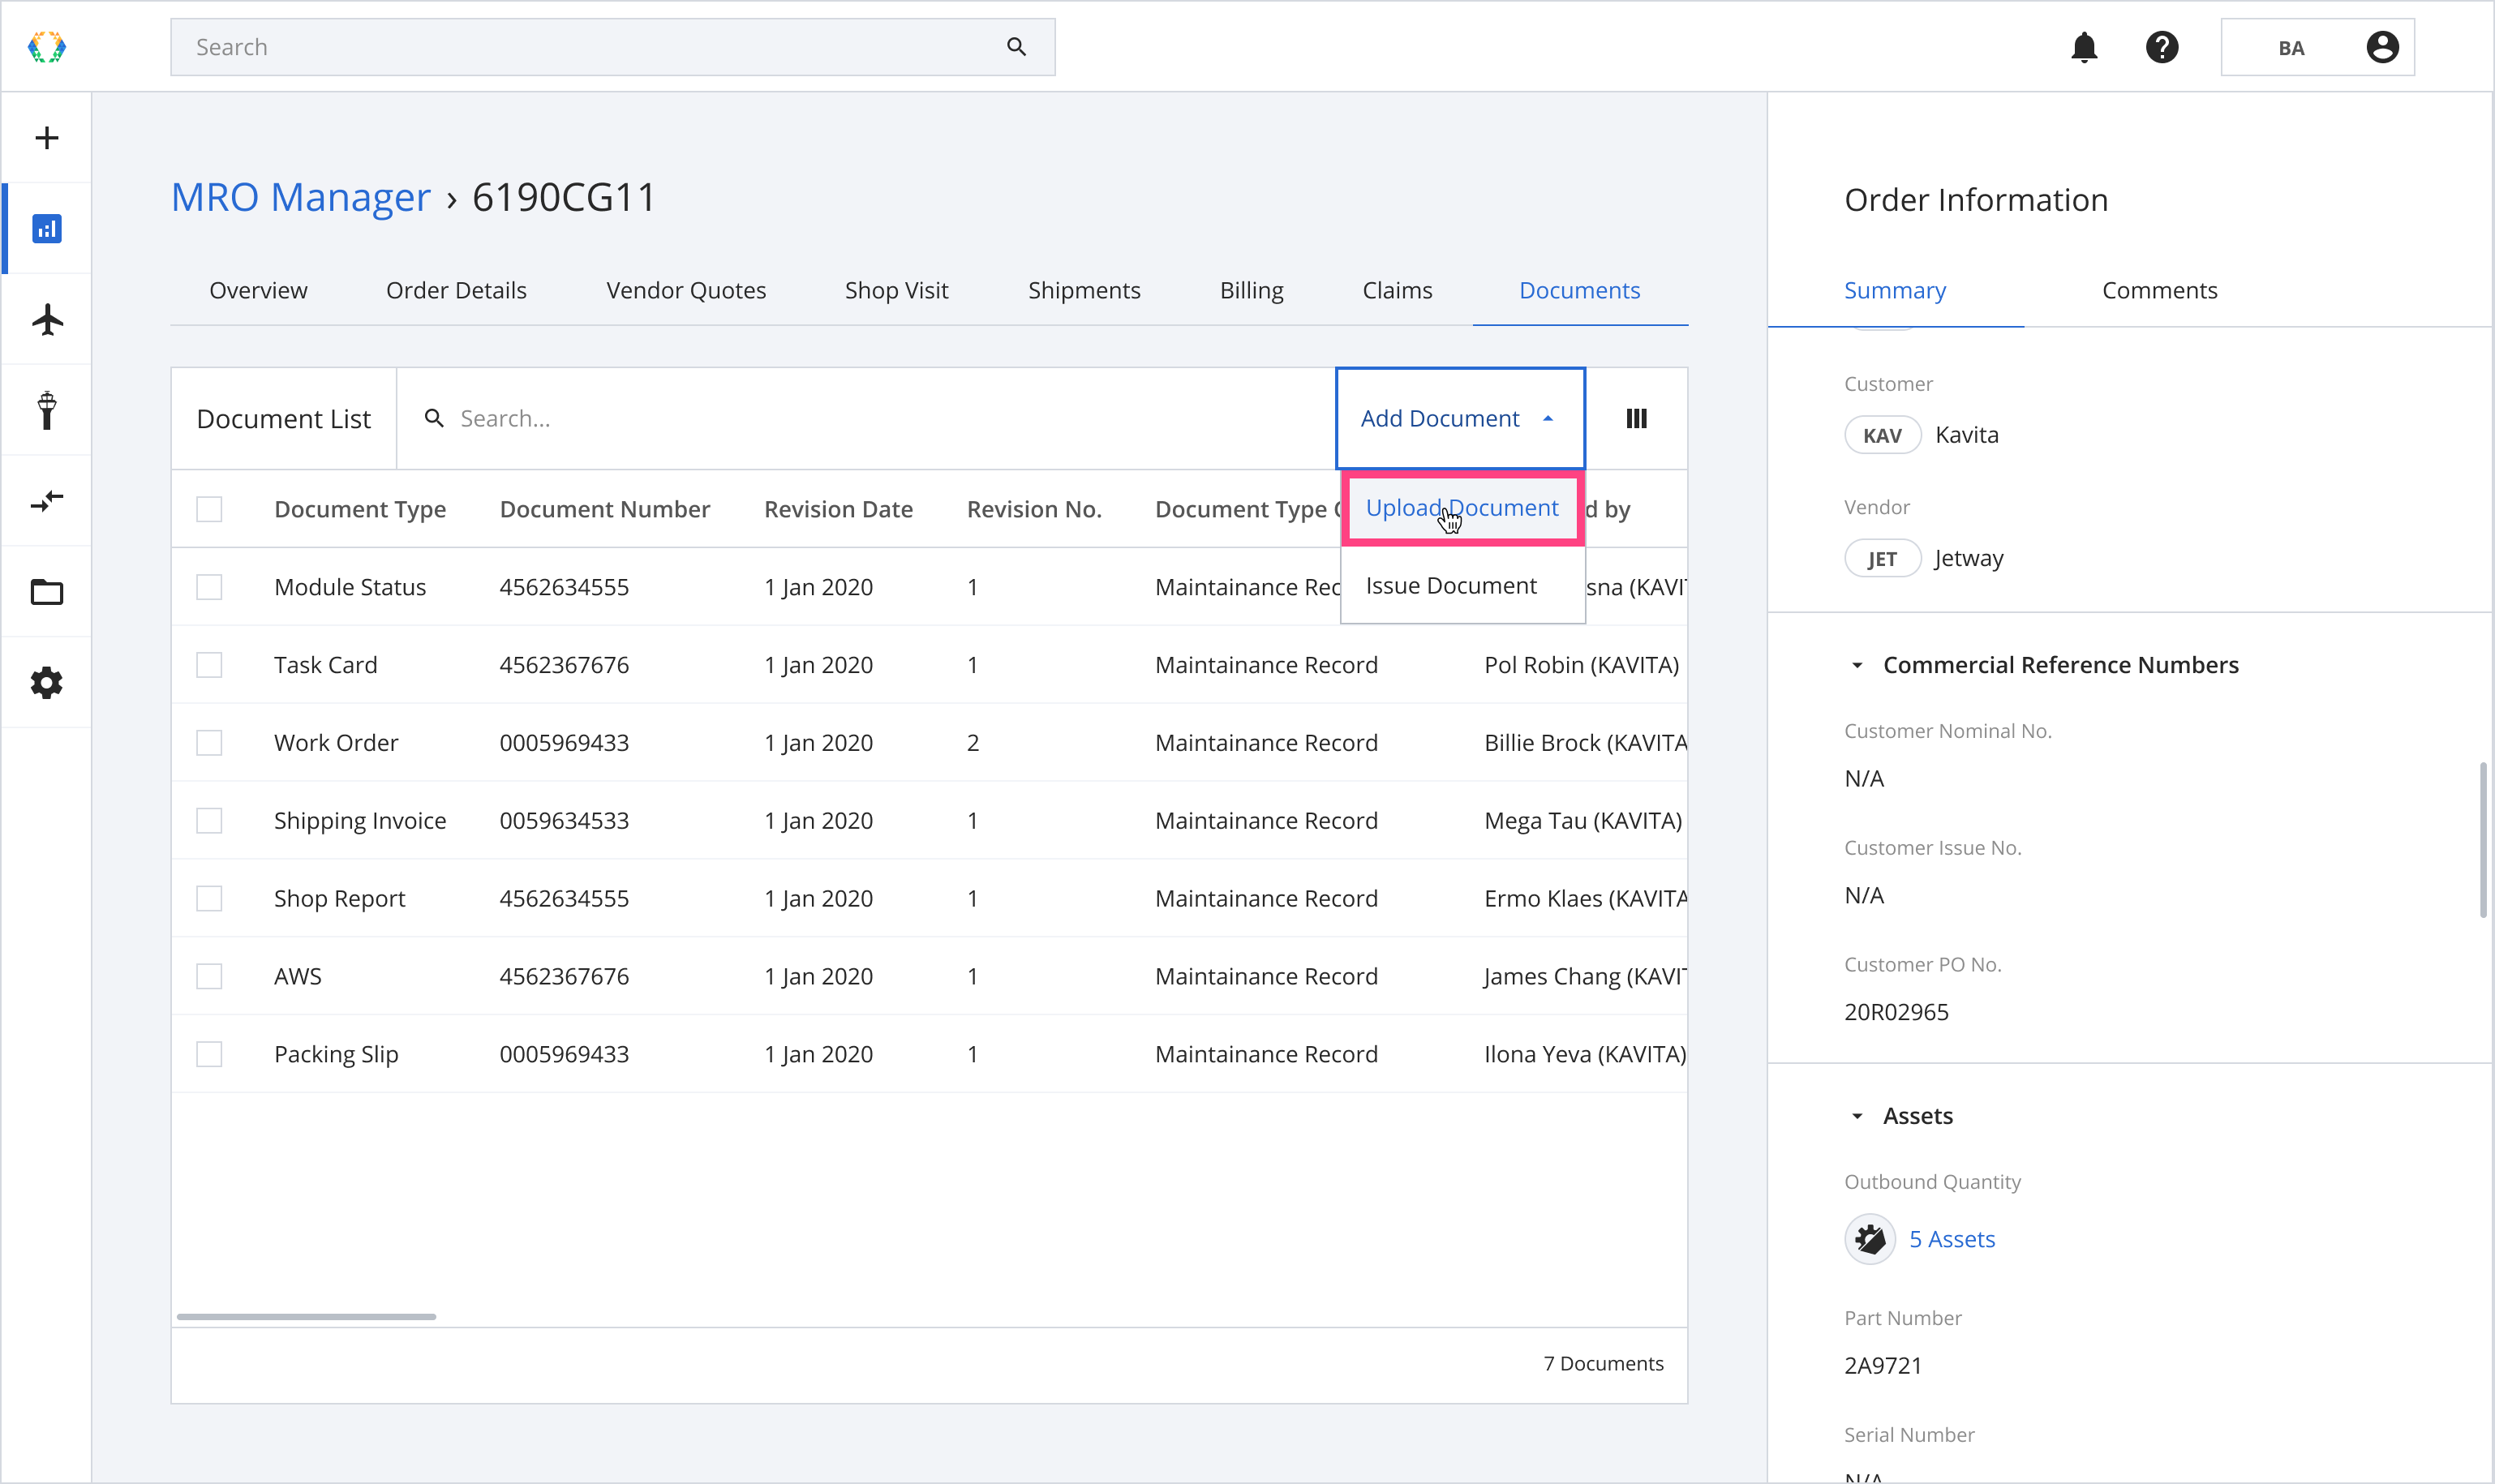The height and width of the screenshot is (1484, 2495).
Task: Open the Add Document dropdown
Action: [1459, 417]
